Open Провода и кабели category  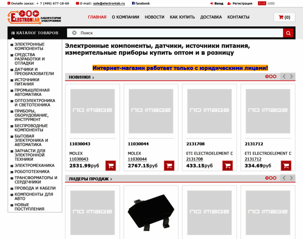(x=35, y=188)
